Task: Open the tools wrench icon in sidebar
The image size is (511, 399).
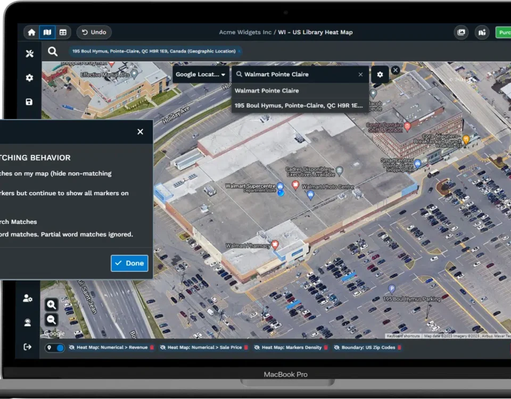Action: (x=29, y=53)
